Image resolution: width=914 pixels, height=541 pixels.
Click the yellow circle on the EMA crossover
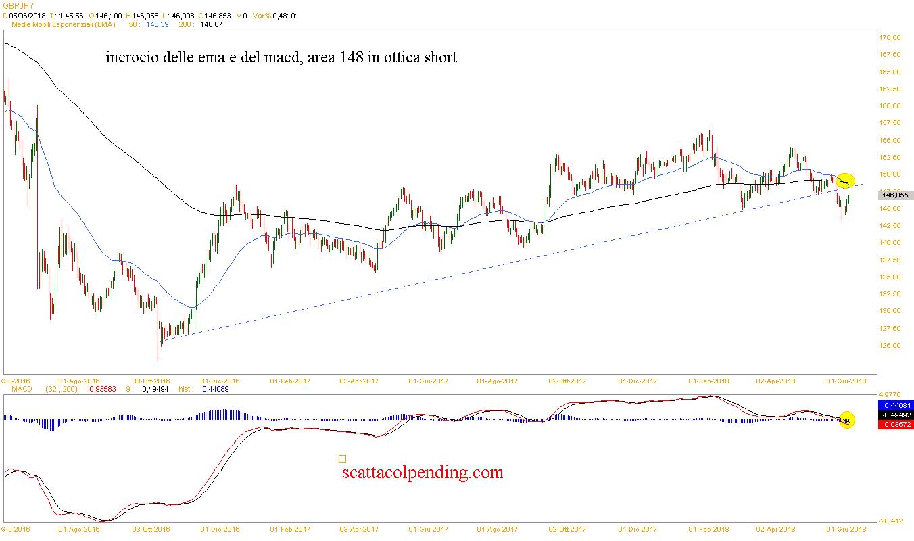[x=845, y=181]
